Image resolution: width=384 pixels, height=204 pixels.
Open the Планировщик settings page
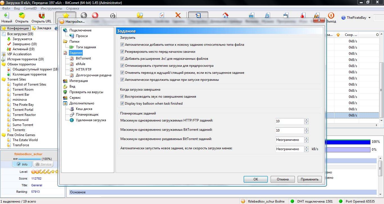[x=87, y=114]
